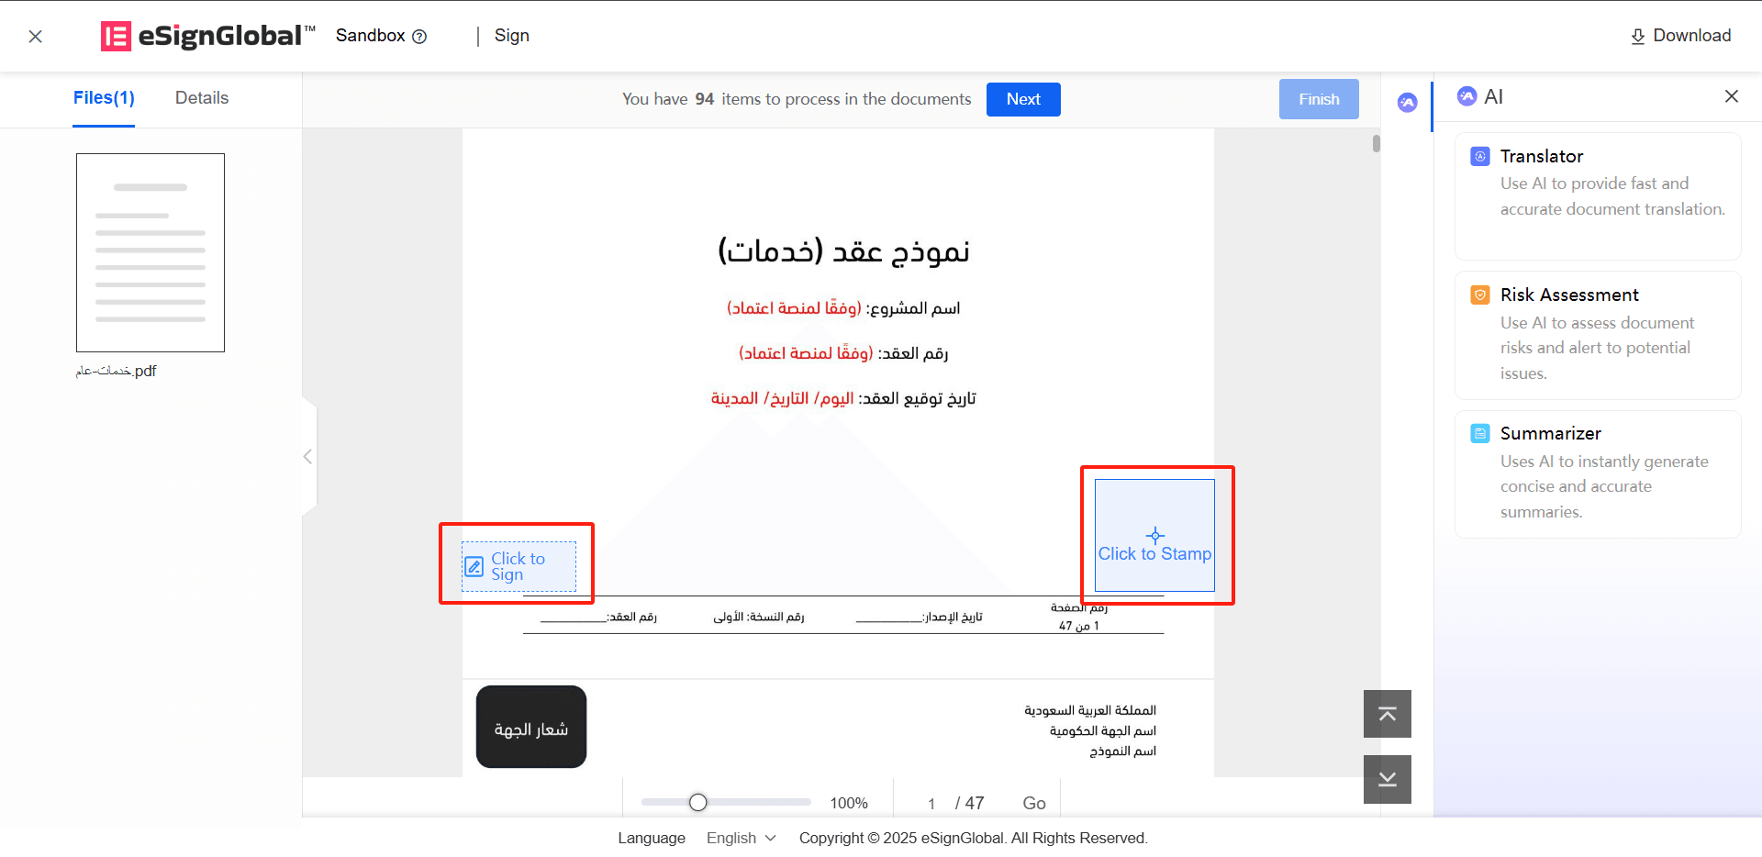1762x857 pixels.
Task: Jump to bottom of document arrow
Action: (1387, 779)
